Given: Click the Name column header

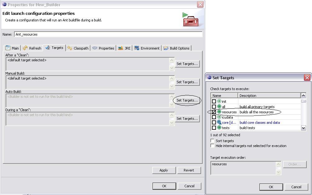Looking at the screenshot, I should [x=224, y=96].
